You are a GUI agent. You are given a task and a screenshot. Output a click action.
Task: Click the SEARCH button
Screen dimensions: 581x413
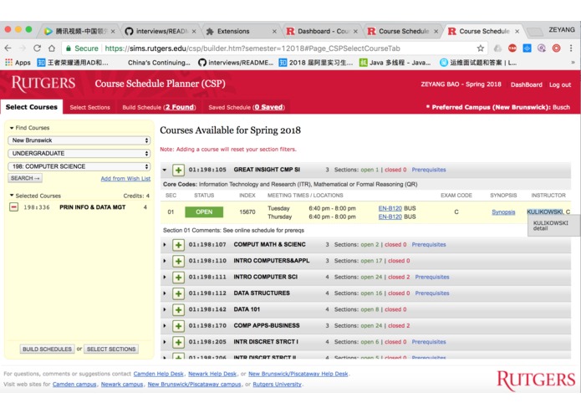pyautogui.click(x=25, y=178)
